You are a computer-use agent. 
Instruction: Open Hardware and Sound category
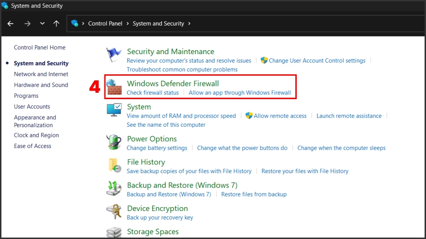pos(41,85)
